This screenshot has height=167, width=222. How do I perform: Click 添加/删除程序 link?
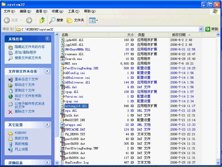(26, 52)
